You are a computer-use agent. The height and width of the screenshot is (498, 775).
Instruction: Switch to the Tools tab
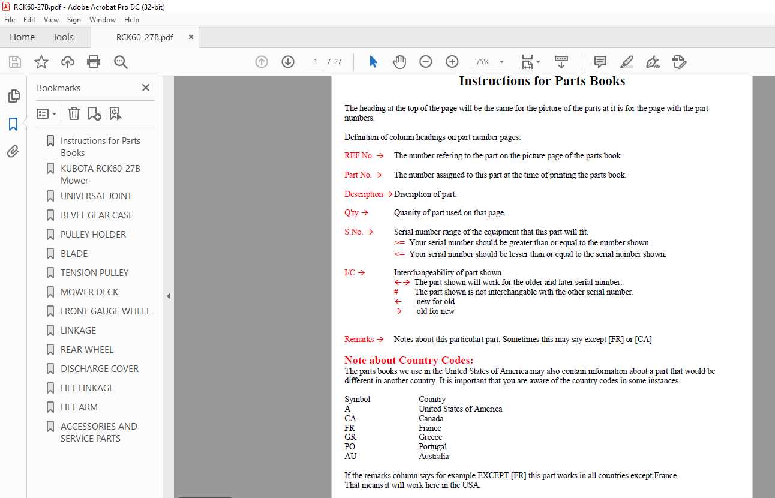[x=63, y=37]
